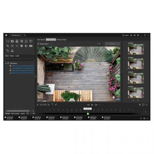This screenshot has width=154, height=154.
Task: Collapse the SSM Server tree node
Action: [6, 63]
